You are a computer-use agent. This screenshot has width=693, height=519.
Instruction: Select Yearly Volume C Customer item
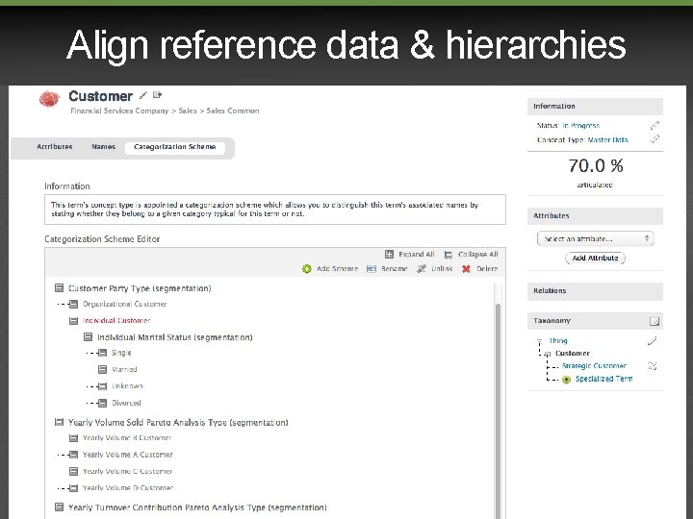click(128, 471)
